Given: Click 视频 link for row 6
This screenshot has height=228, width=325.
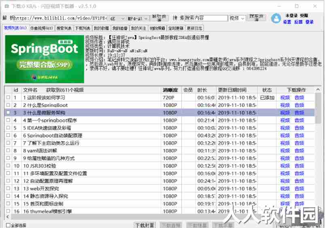Looking at the screenshot, I should point(285,136).
